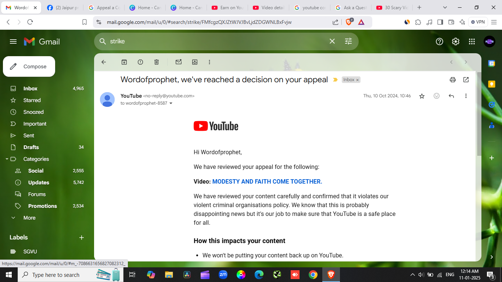
Task: Expand recipient details under wordofprophet-8587
Action: 171,103
